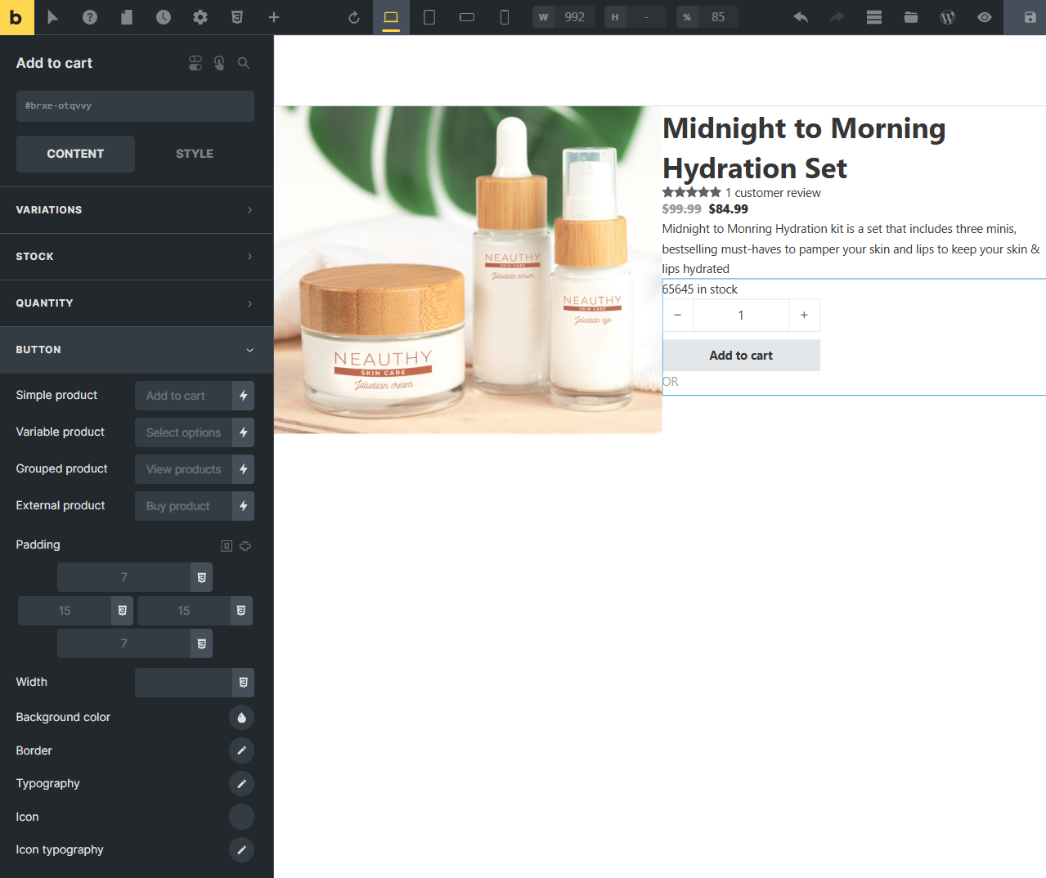The image size is (1046, 878).
Task: Expand the Quantity section
Action: point(137,303)
